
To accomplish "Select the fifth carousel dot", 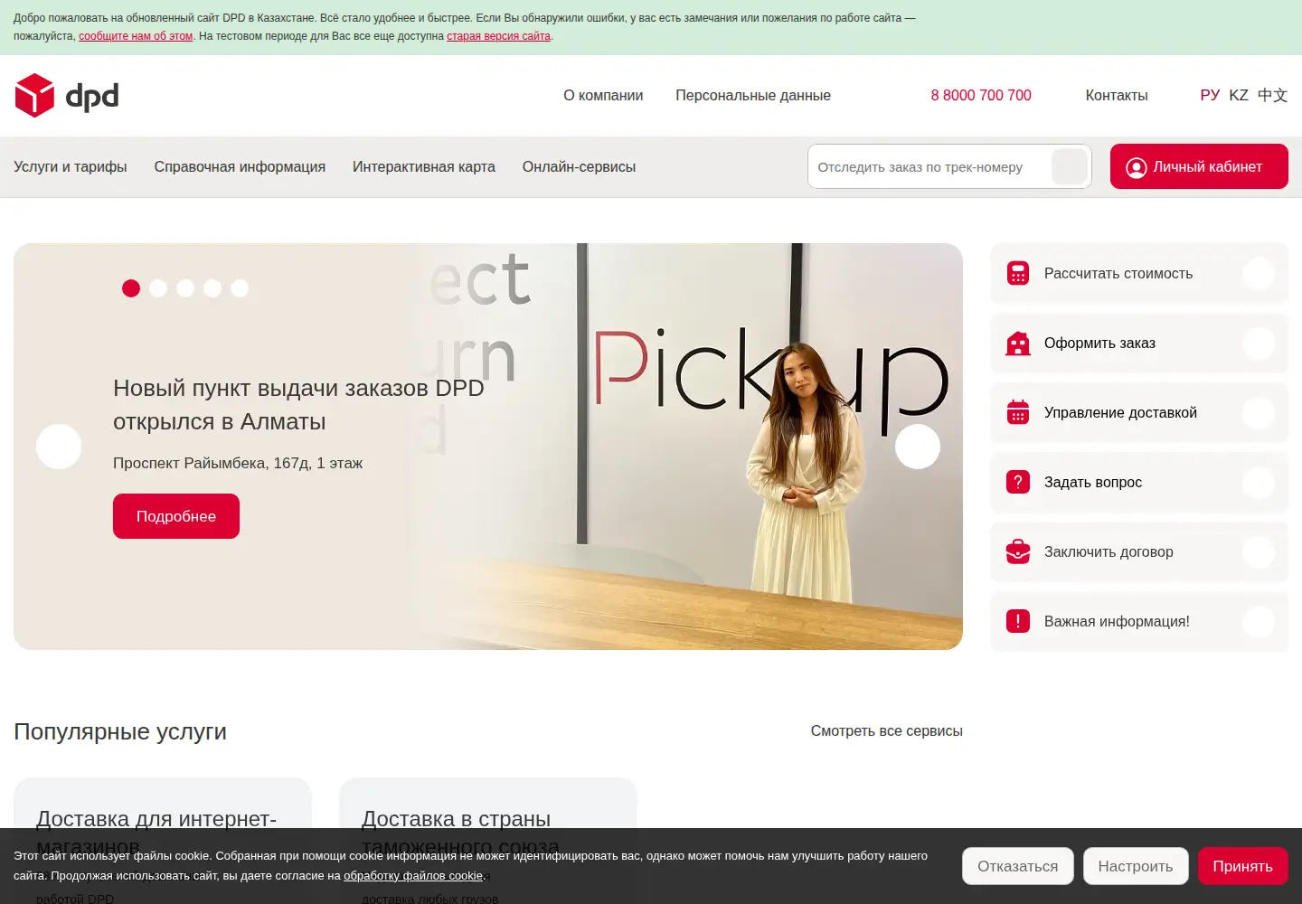I will tap(240, 288).
